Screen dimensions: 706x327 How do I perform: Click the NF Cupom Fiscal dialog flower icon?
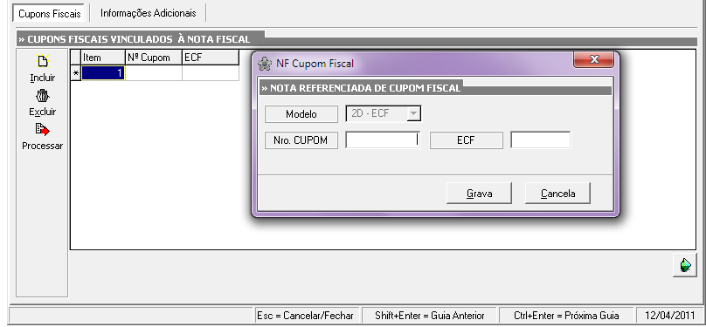(x=265, y=64)
